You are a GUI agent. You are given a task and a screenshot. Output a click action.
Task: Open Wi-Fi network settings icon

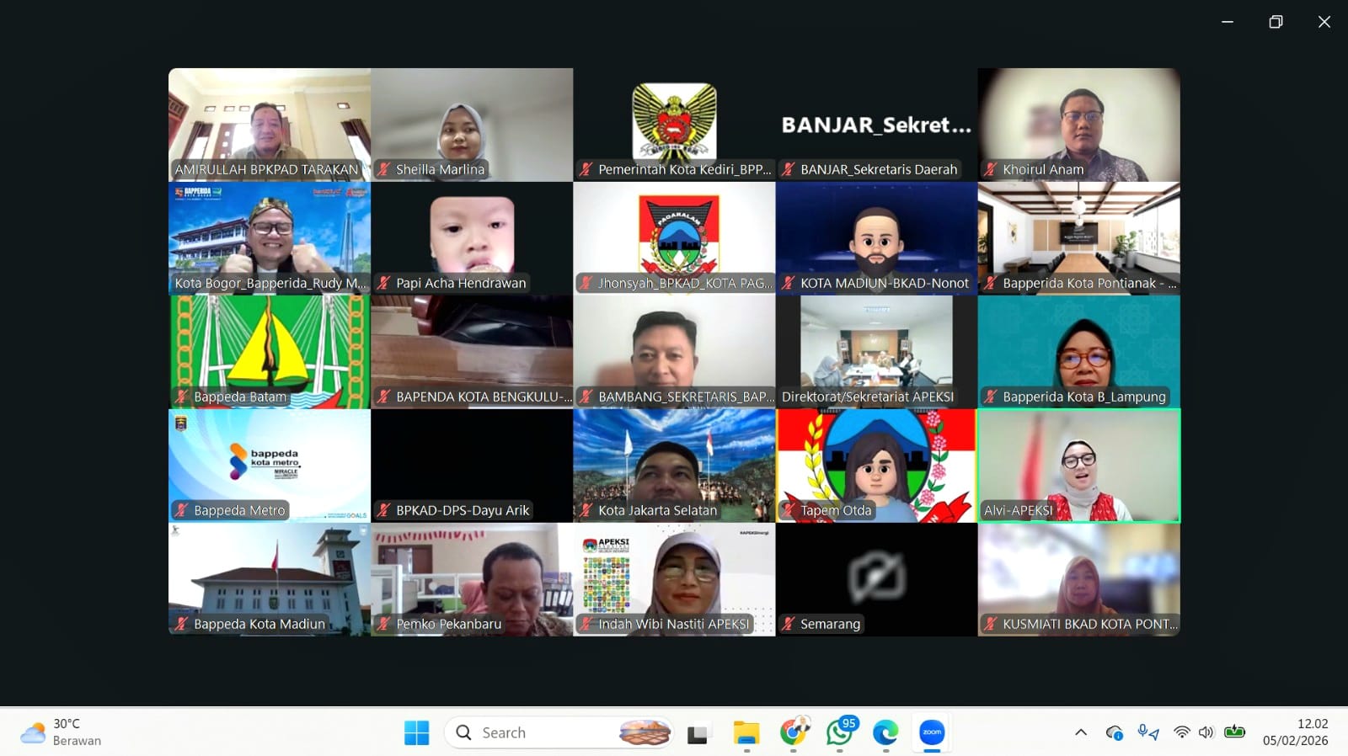(1182, 732)
